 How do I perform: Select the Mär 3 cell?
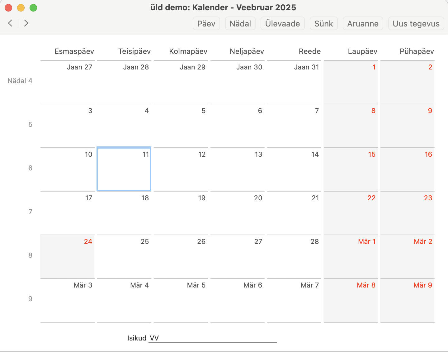click(68, 301)
